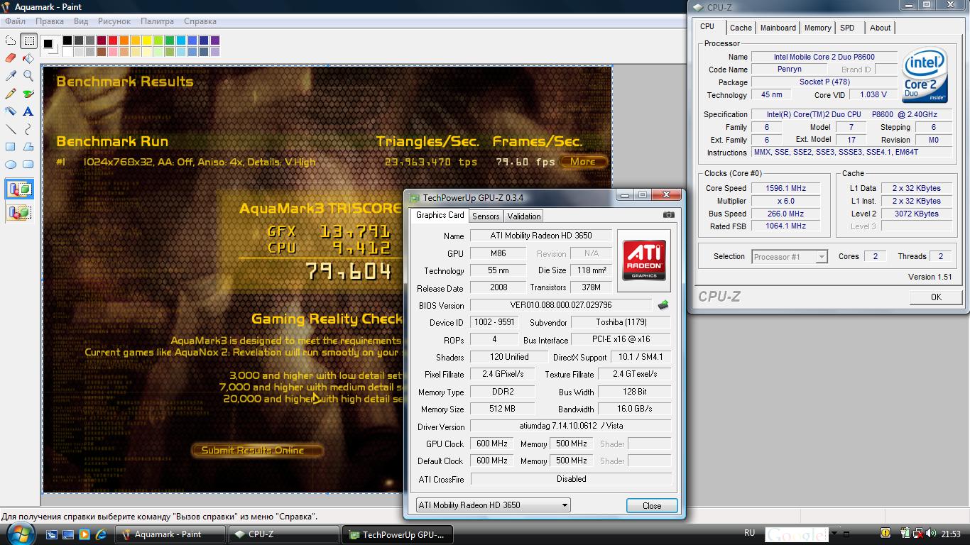Switch to the Mainboard tab in CPU-Z
The image size is (970, 545).
[x=778, y=28]
